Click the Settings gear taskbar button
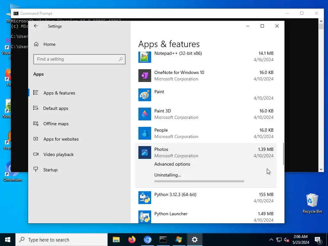The image size is (328, 246). 194,240
